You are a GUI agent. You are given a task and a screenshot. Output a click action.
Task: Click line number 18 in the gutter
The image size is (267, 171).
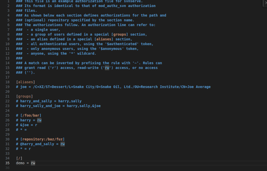point(7,82)
